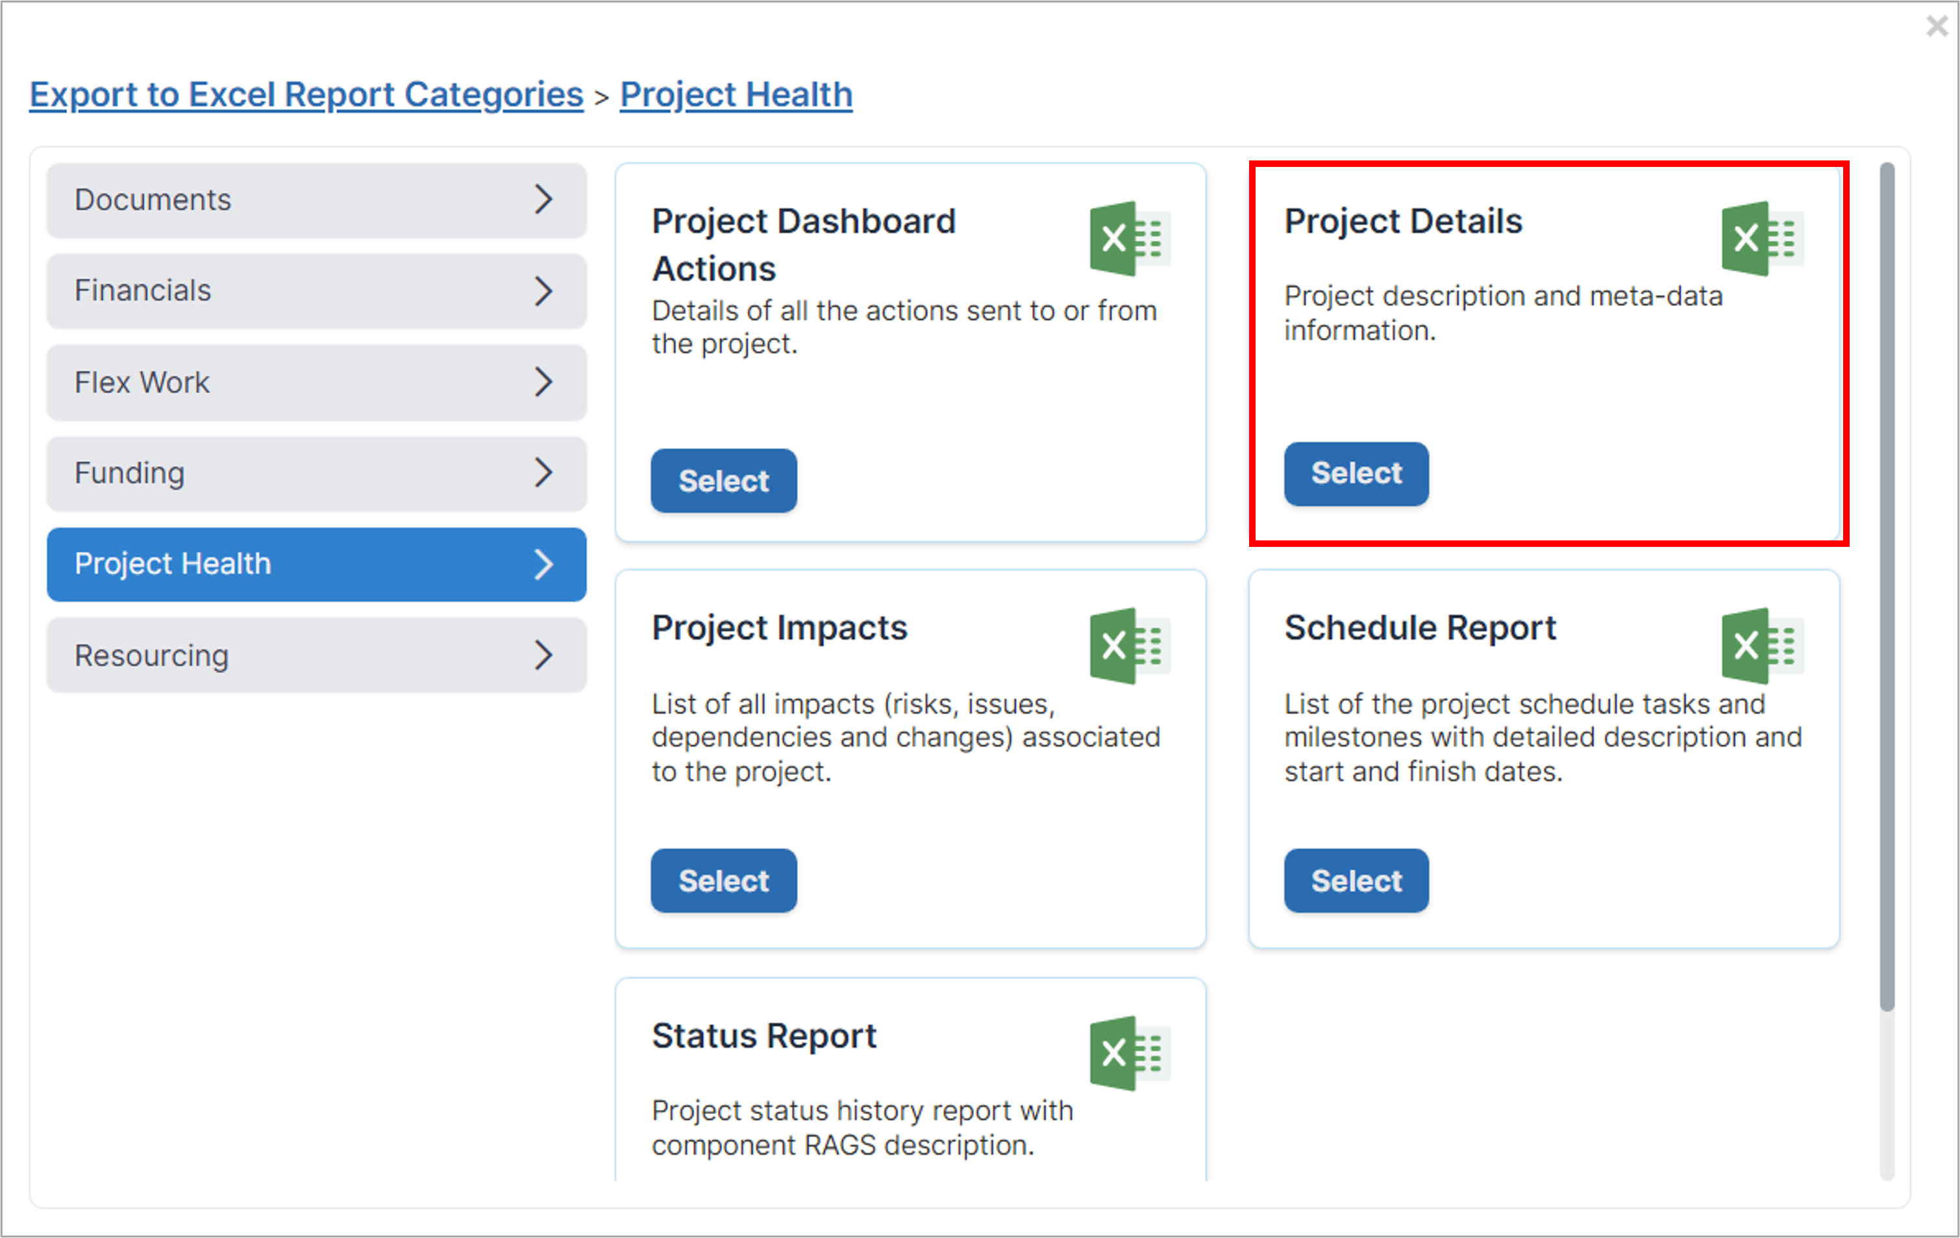Click the Excel icon on Schedule Report card
The width and height of the screenshot is (1960, 1238).
pyautogui.click(x=1762, y=646)
